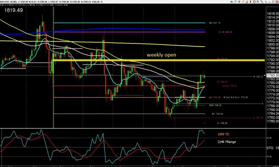279x167 pixels.
Task: Click the '1999 TD' label in the indicator panel
Action: [223, 134]
